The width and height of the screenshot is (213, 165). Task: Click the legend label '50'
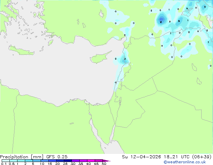[104, 164]
